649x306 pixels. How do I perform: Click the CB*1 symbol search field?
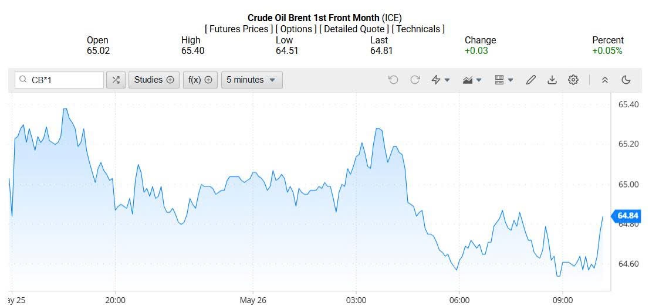coord(65,80)
